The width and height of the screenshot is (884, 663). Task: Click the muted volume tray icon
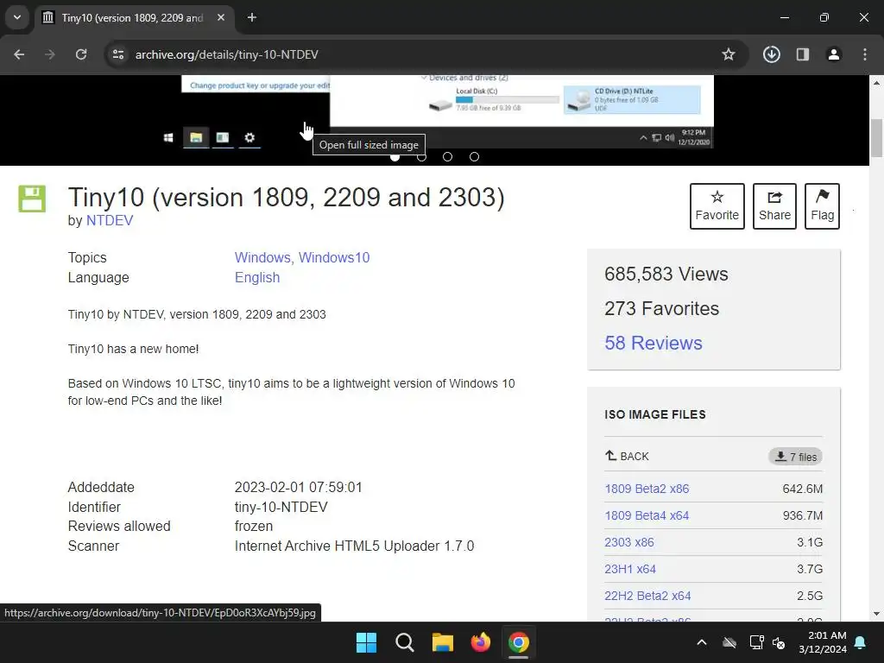[779, 642]
